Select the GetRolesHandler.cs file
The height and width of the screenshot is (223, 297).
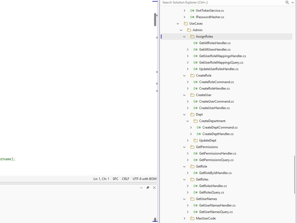pos(213,186)
